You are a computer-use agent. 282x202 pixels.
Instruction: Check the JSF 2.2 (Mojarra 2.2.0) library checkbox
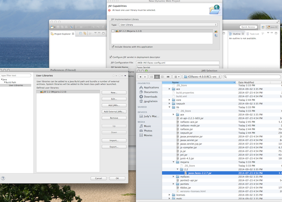[113, 31]
